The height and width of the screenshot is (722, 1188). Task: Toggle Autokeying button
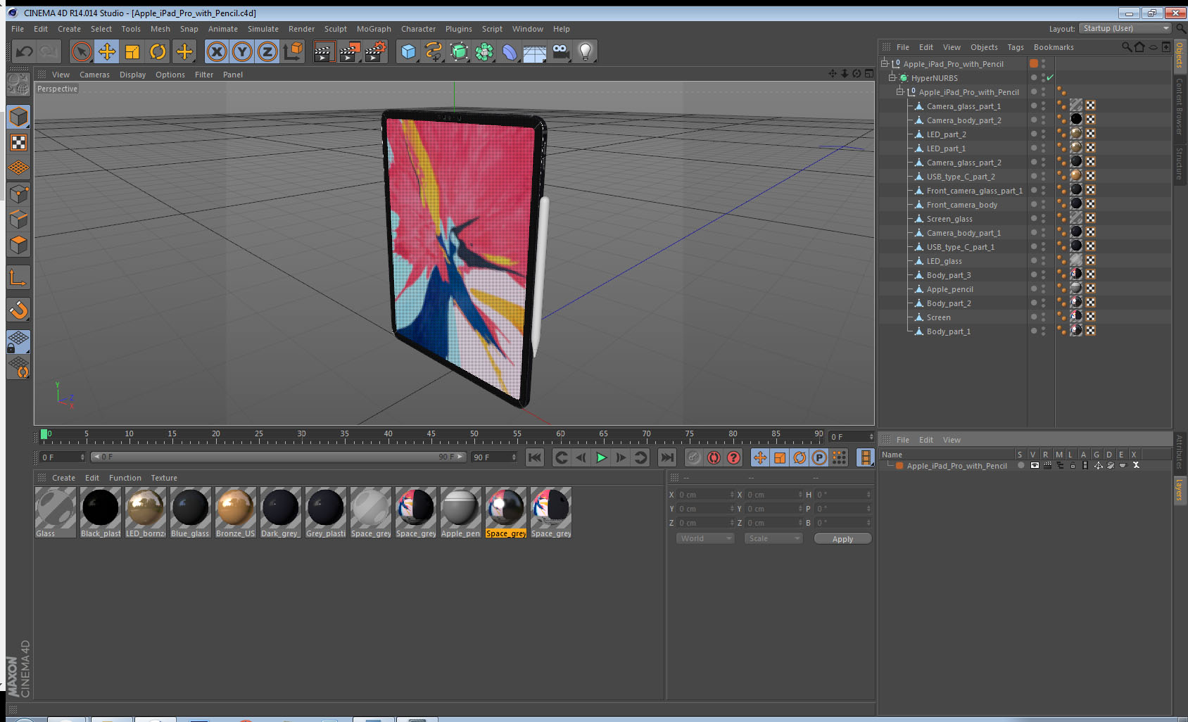point(714,457)
